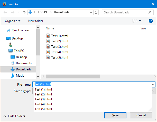Refresh the Downloads folder view
Screen dimensions: 157x122
pyautogui.click(x=96, y=12)
